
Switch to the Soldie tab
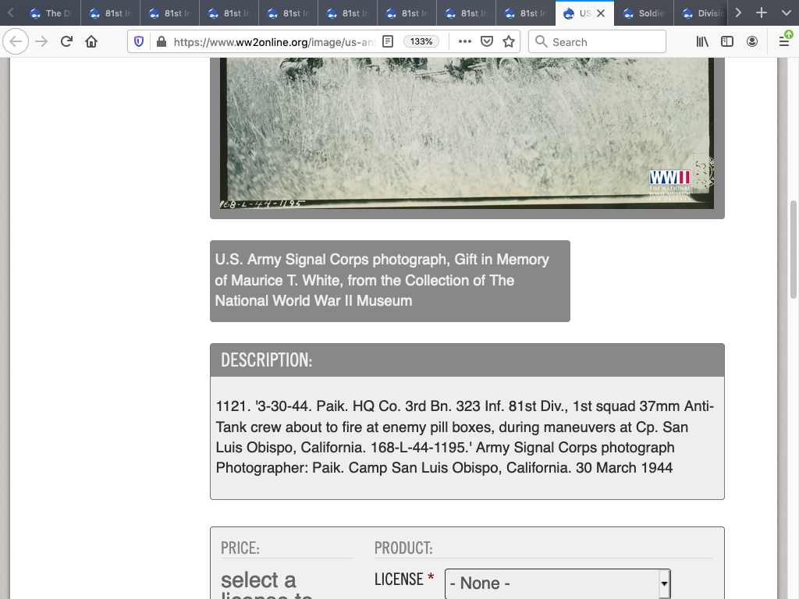[x=644, y=13]
